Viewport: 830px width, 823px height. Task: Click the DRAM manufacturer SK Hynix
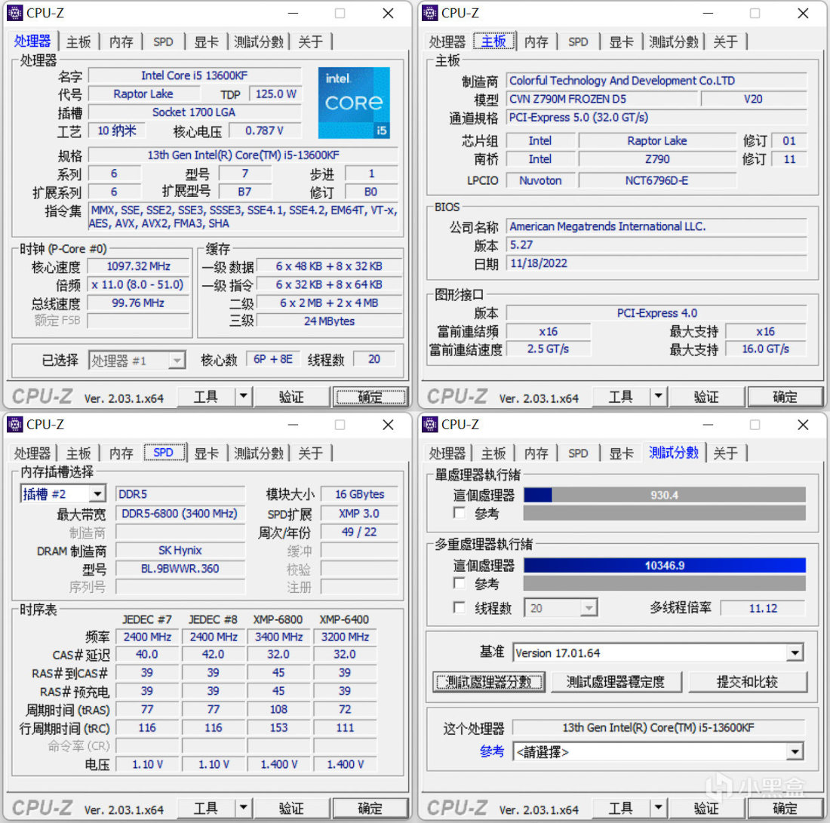click(180, 551)
